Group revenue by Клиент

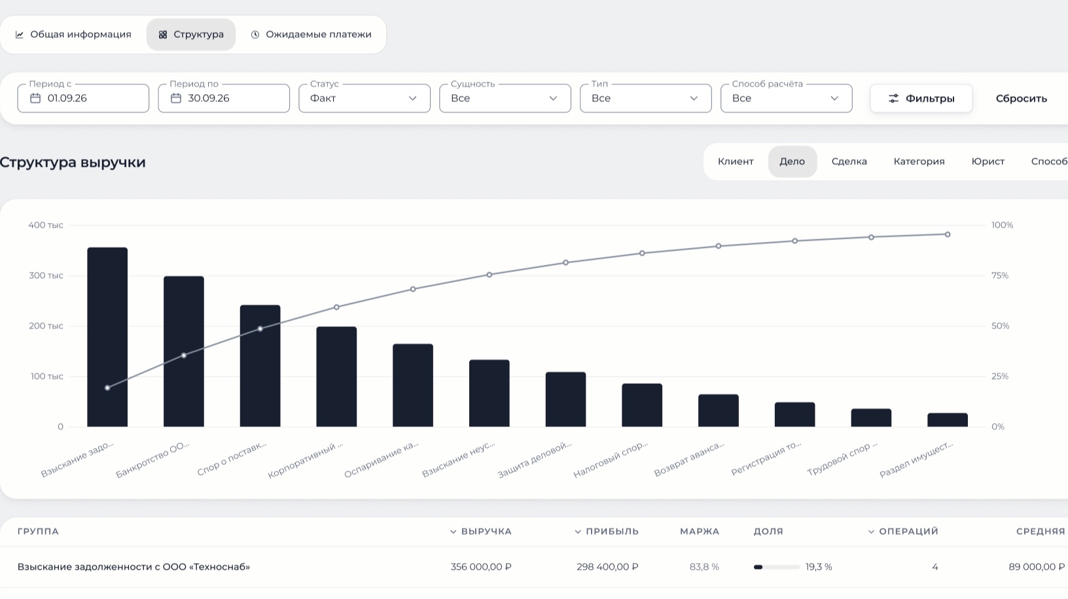736,162
